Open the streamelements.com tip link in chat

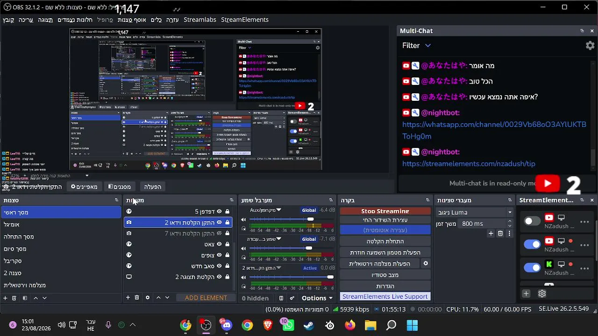click(469, 164)
